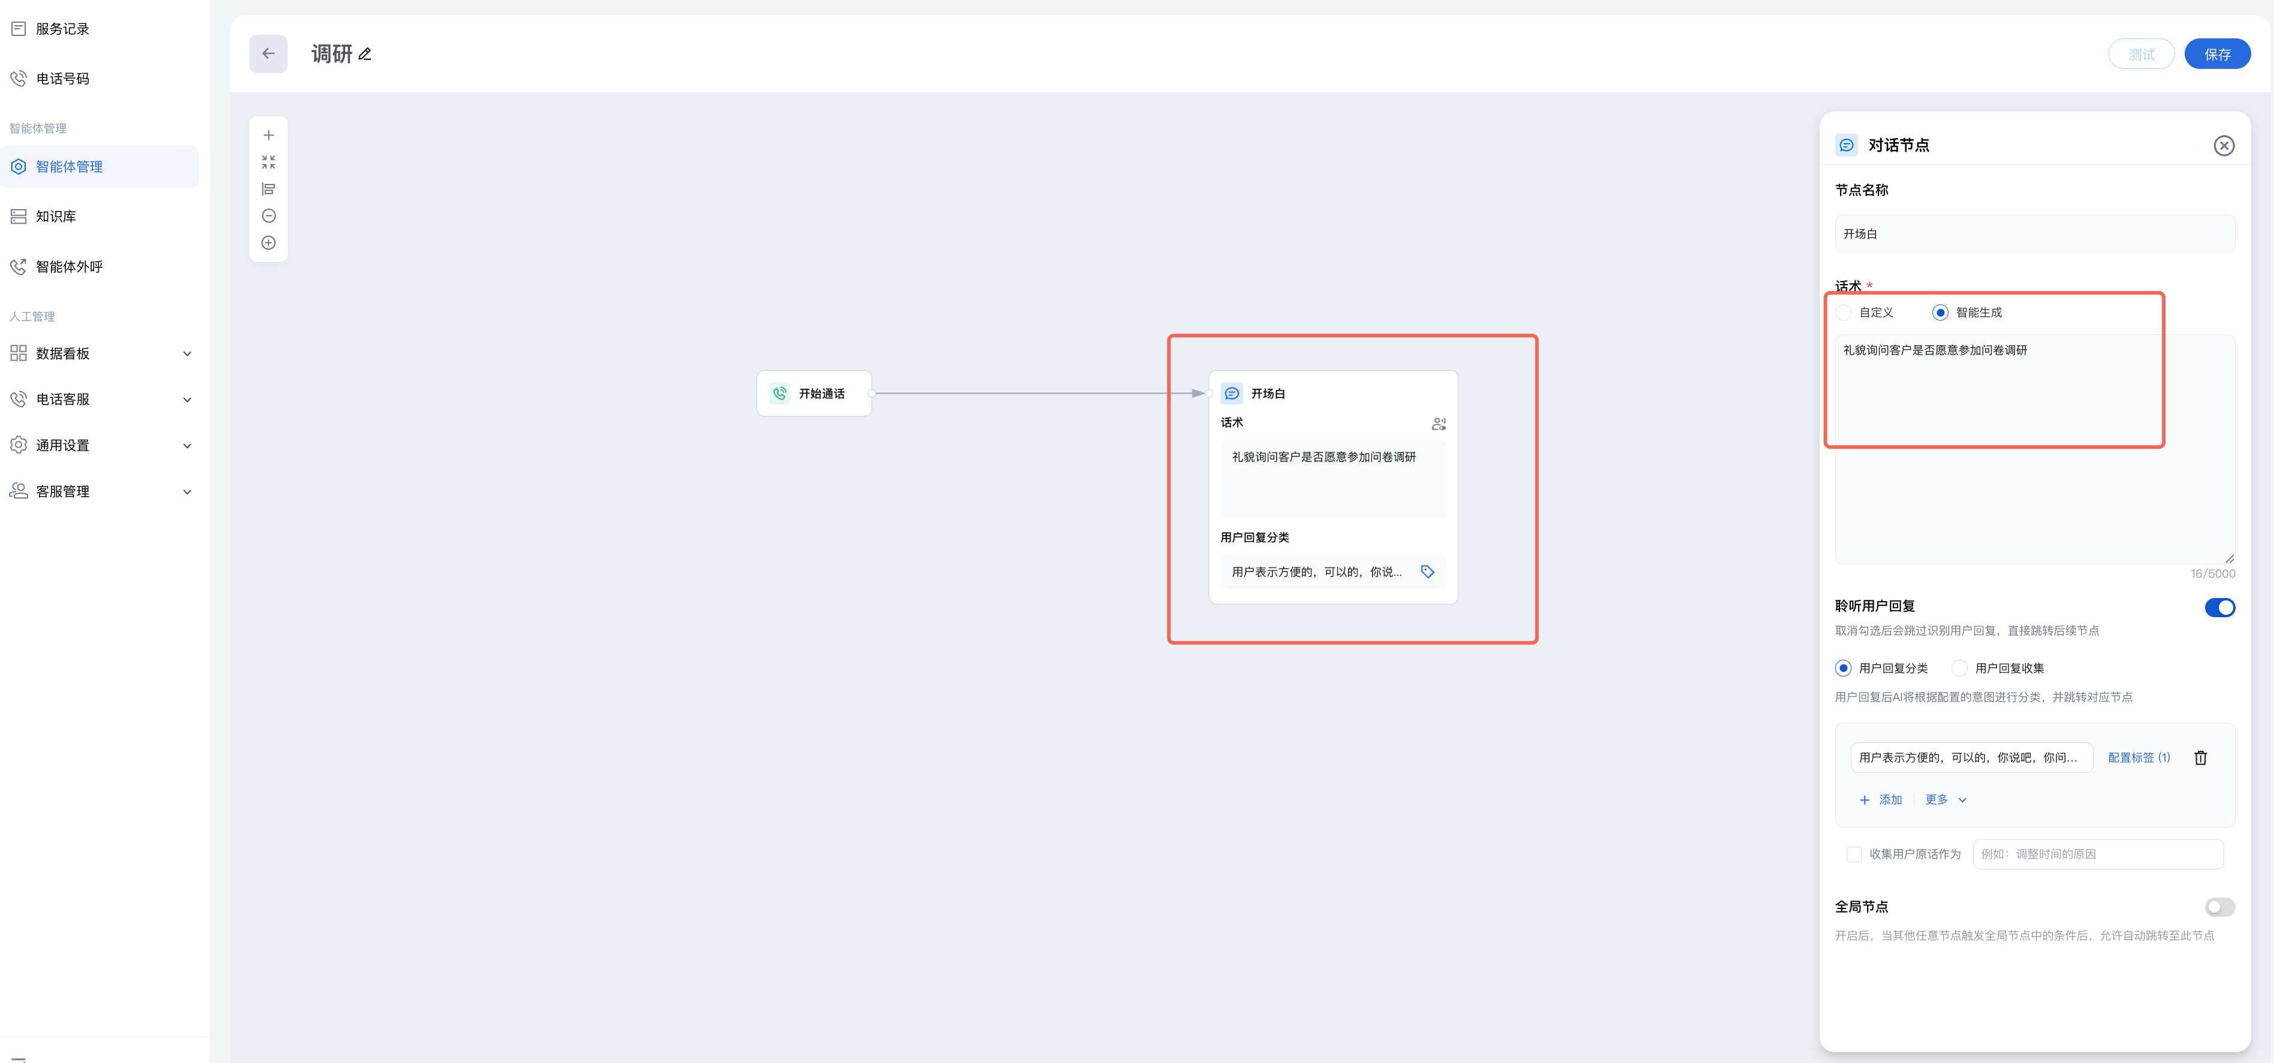
Task: Click the zoom out minus icon
Action: (269, 216)
